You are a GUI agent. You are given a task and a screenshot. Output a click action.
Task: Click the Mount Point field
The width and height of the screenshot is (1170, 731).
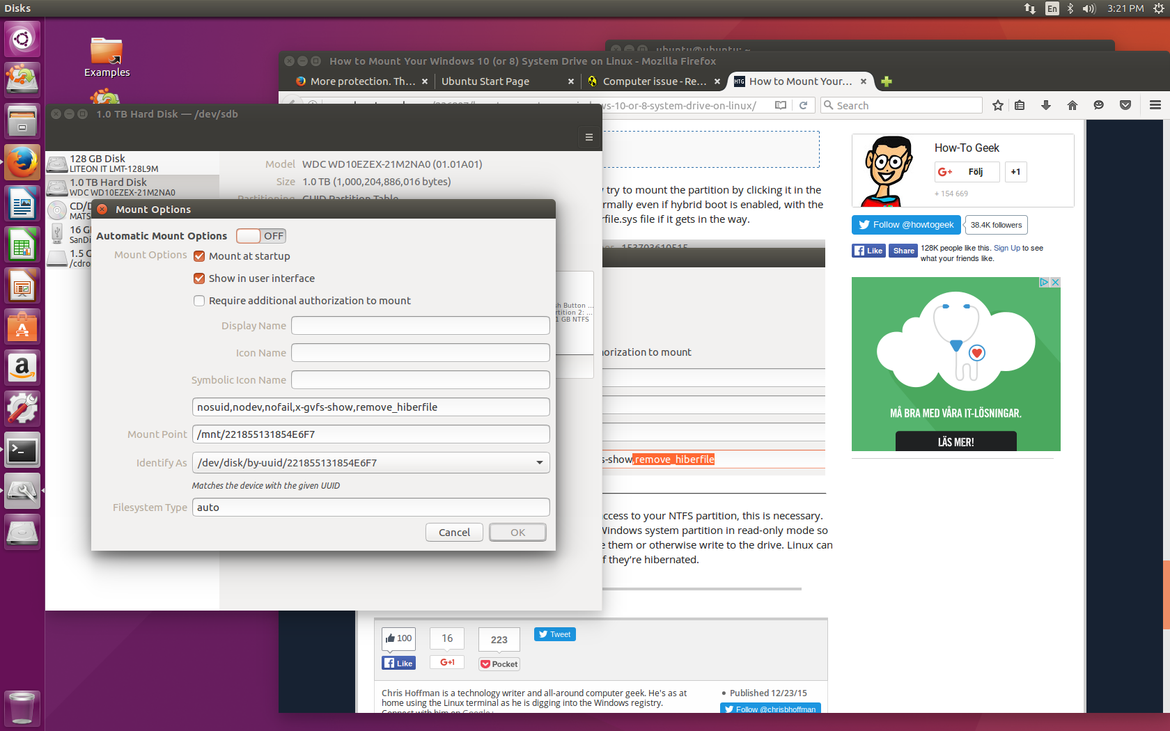pyautogui.click(x=371, y=434)
